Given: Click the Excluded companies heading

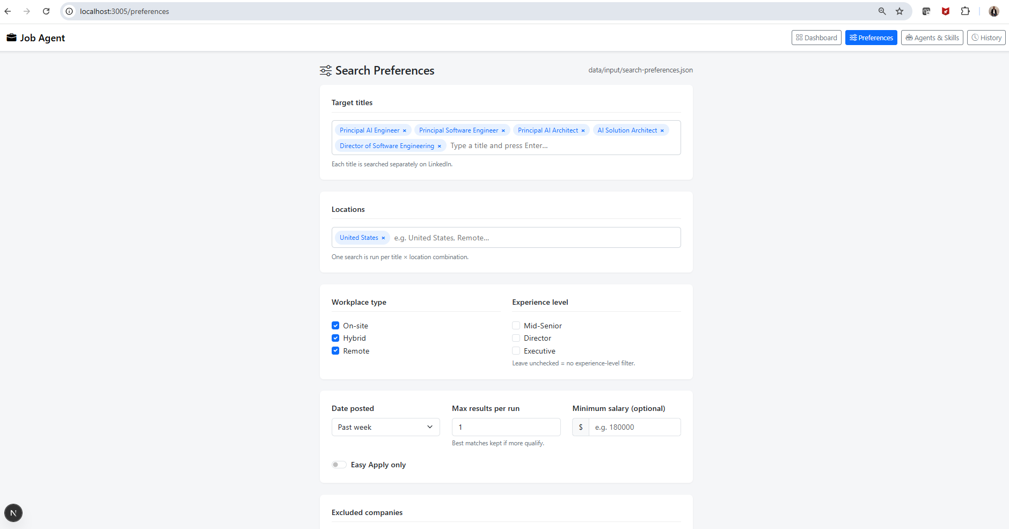Looking at the screenshot, I should tap(367, 512).
